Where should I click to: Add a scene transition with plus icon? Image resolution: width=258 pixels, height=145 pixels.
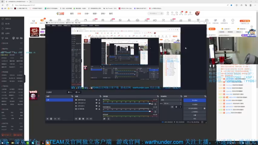[x=172, y=107]
